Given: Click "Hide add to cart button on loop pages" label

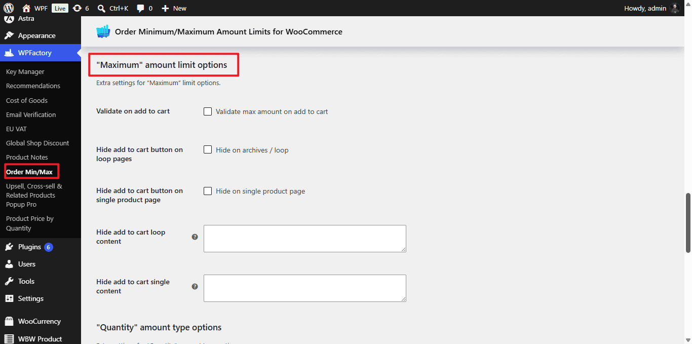Looking at the screenshot, I should tap(139, 154).
